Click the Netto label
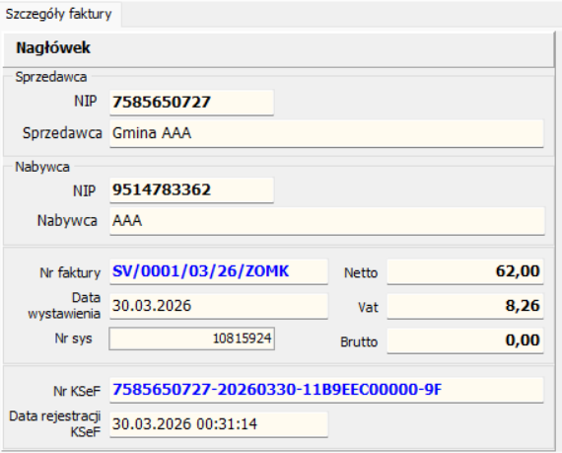The width and height of the screenshot is (562, 453). (361, 273)
